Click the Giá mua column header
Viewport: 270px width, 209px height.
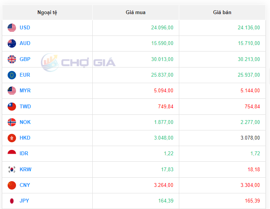click(x=135, y=13)
